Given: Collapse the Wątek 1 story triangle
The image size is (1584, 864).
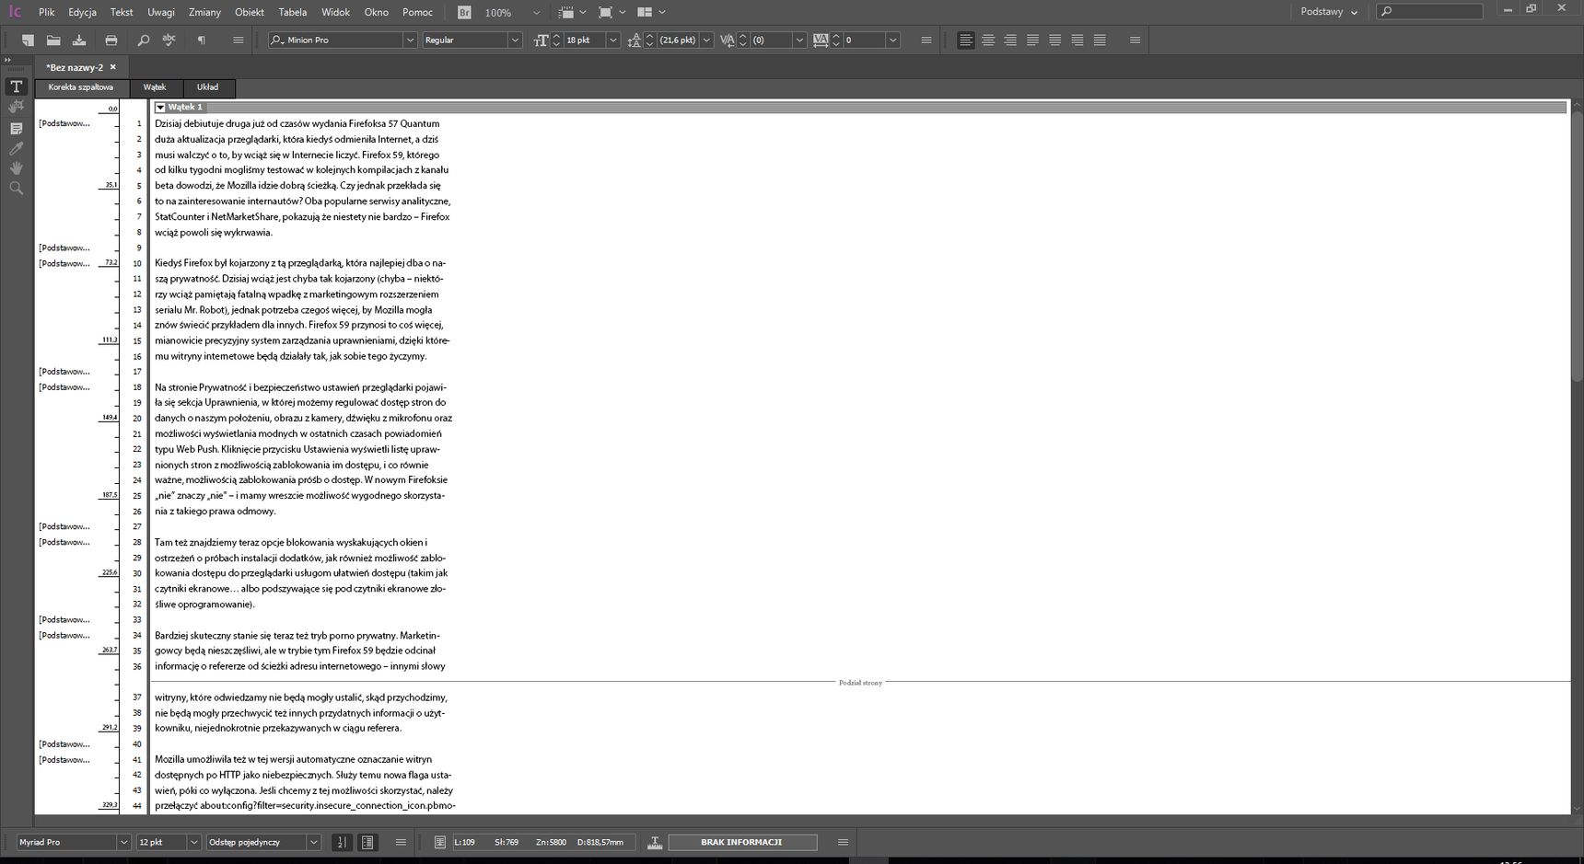Looking at the screenshot, I should coord(160,108).
